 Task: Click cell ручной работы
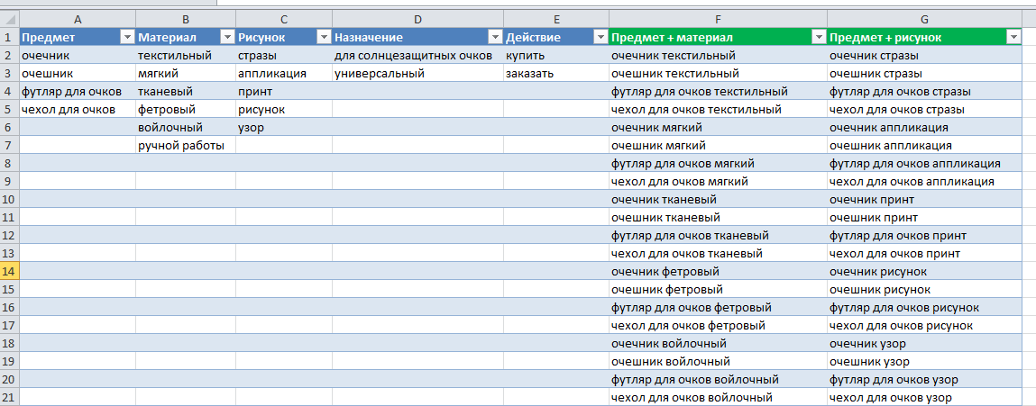186,145
